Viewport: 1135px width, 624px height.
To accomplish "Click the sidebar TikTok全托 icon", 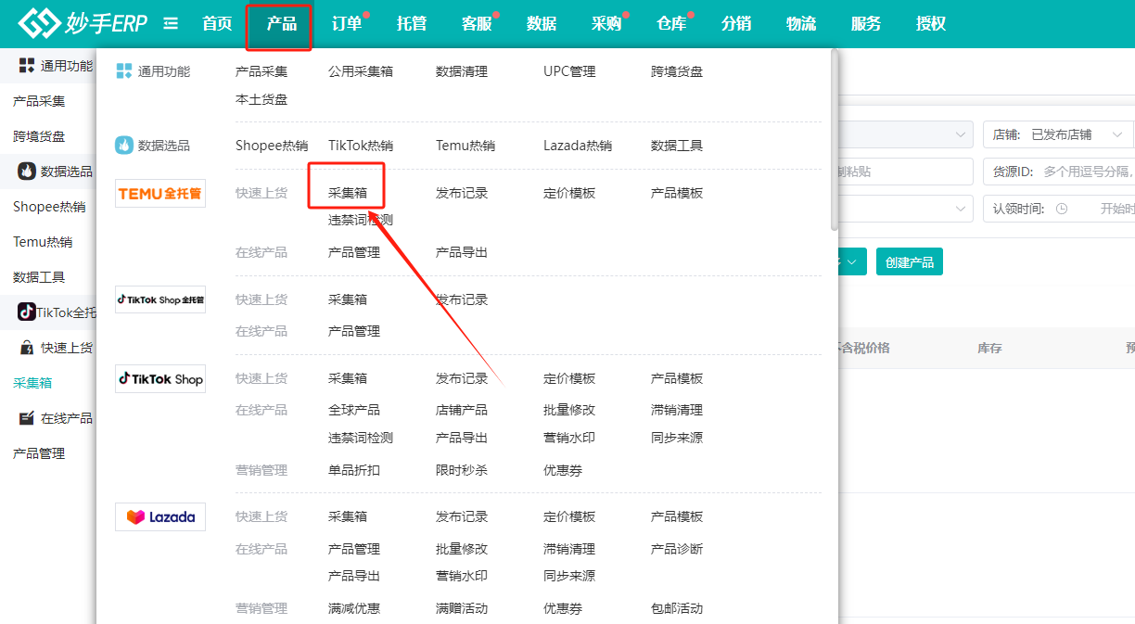I will click(27, 312).
